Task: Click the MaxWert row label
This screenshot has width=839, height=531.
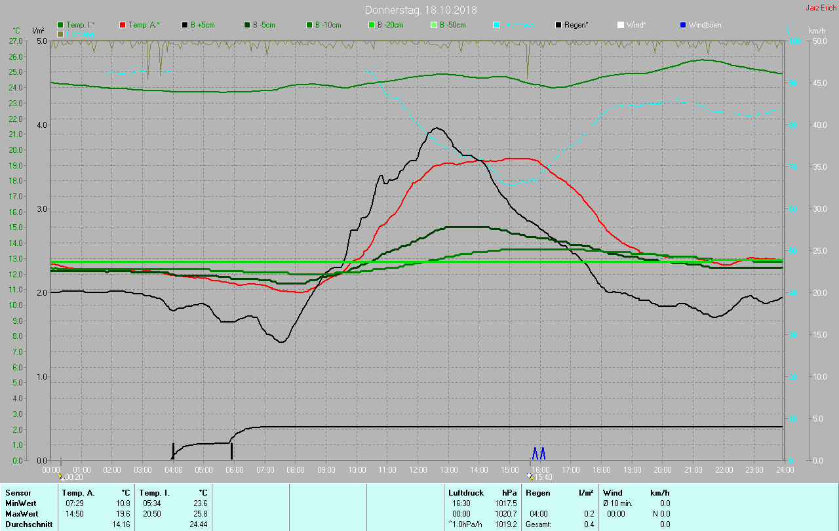Action: (x=22, y=514)
